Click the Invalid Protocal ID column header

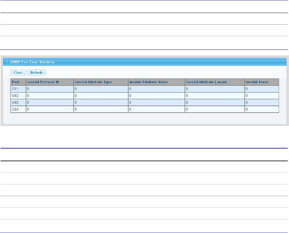pos(50,82)
